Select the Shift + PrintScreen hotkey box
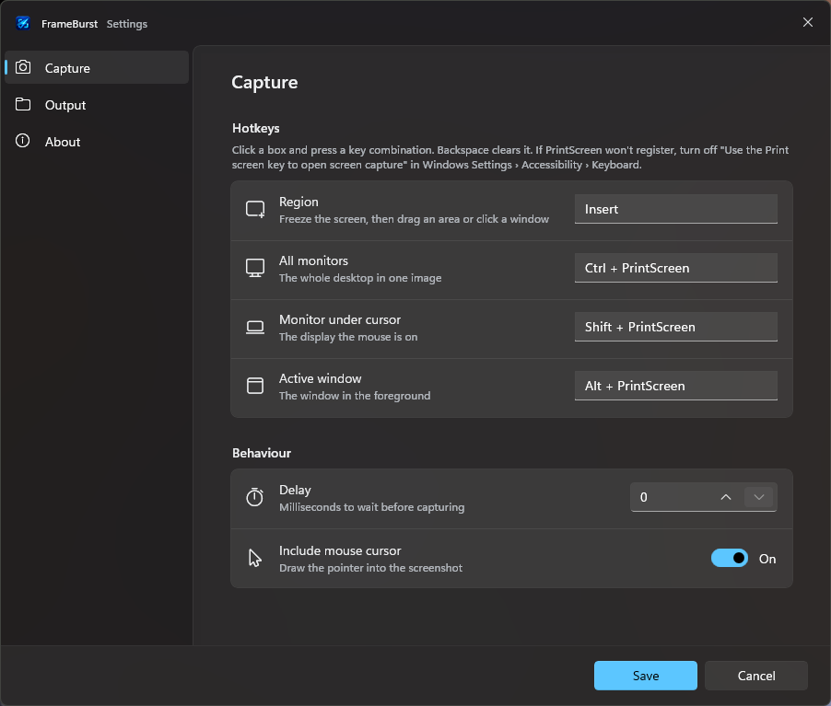 [675, 327]
